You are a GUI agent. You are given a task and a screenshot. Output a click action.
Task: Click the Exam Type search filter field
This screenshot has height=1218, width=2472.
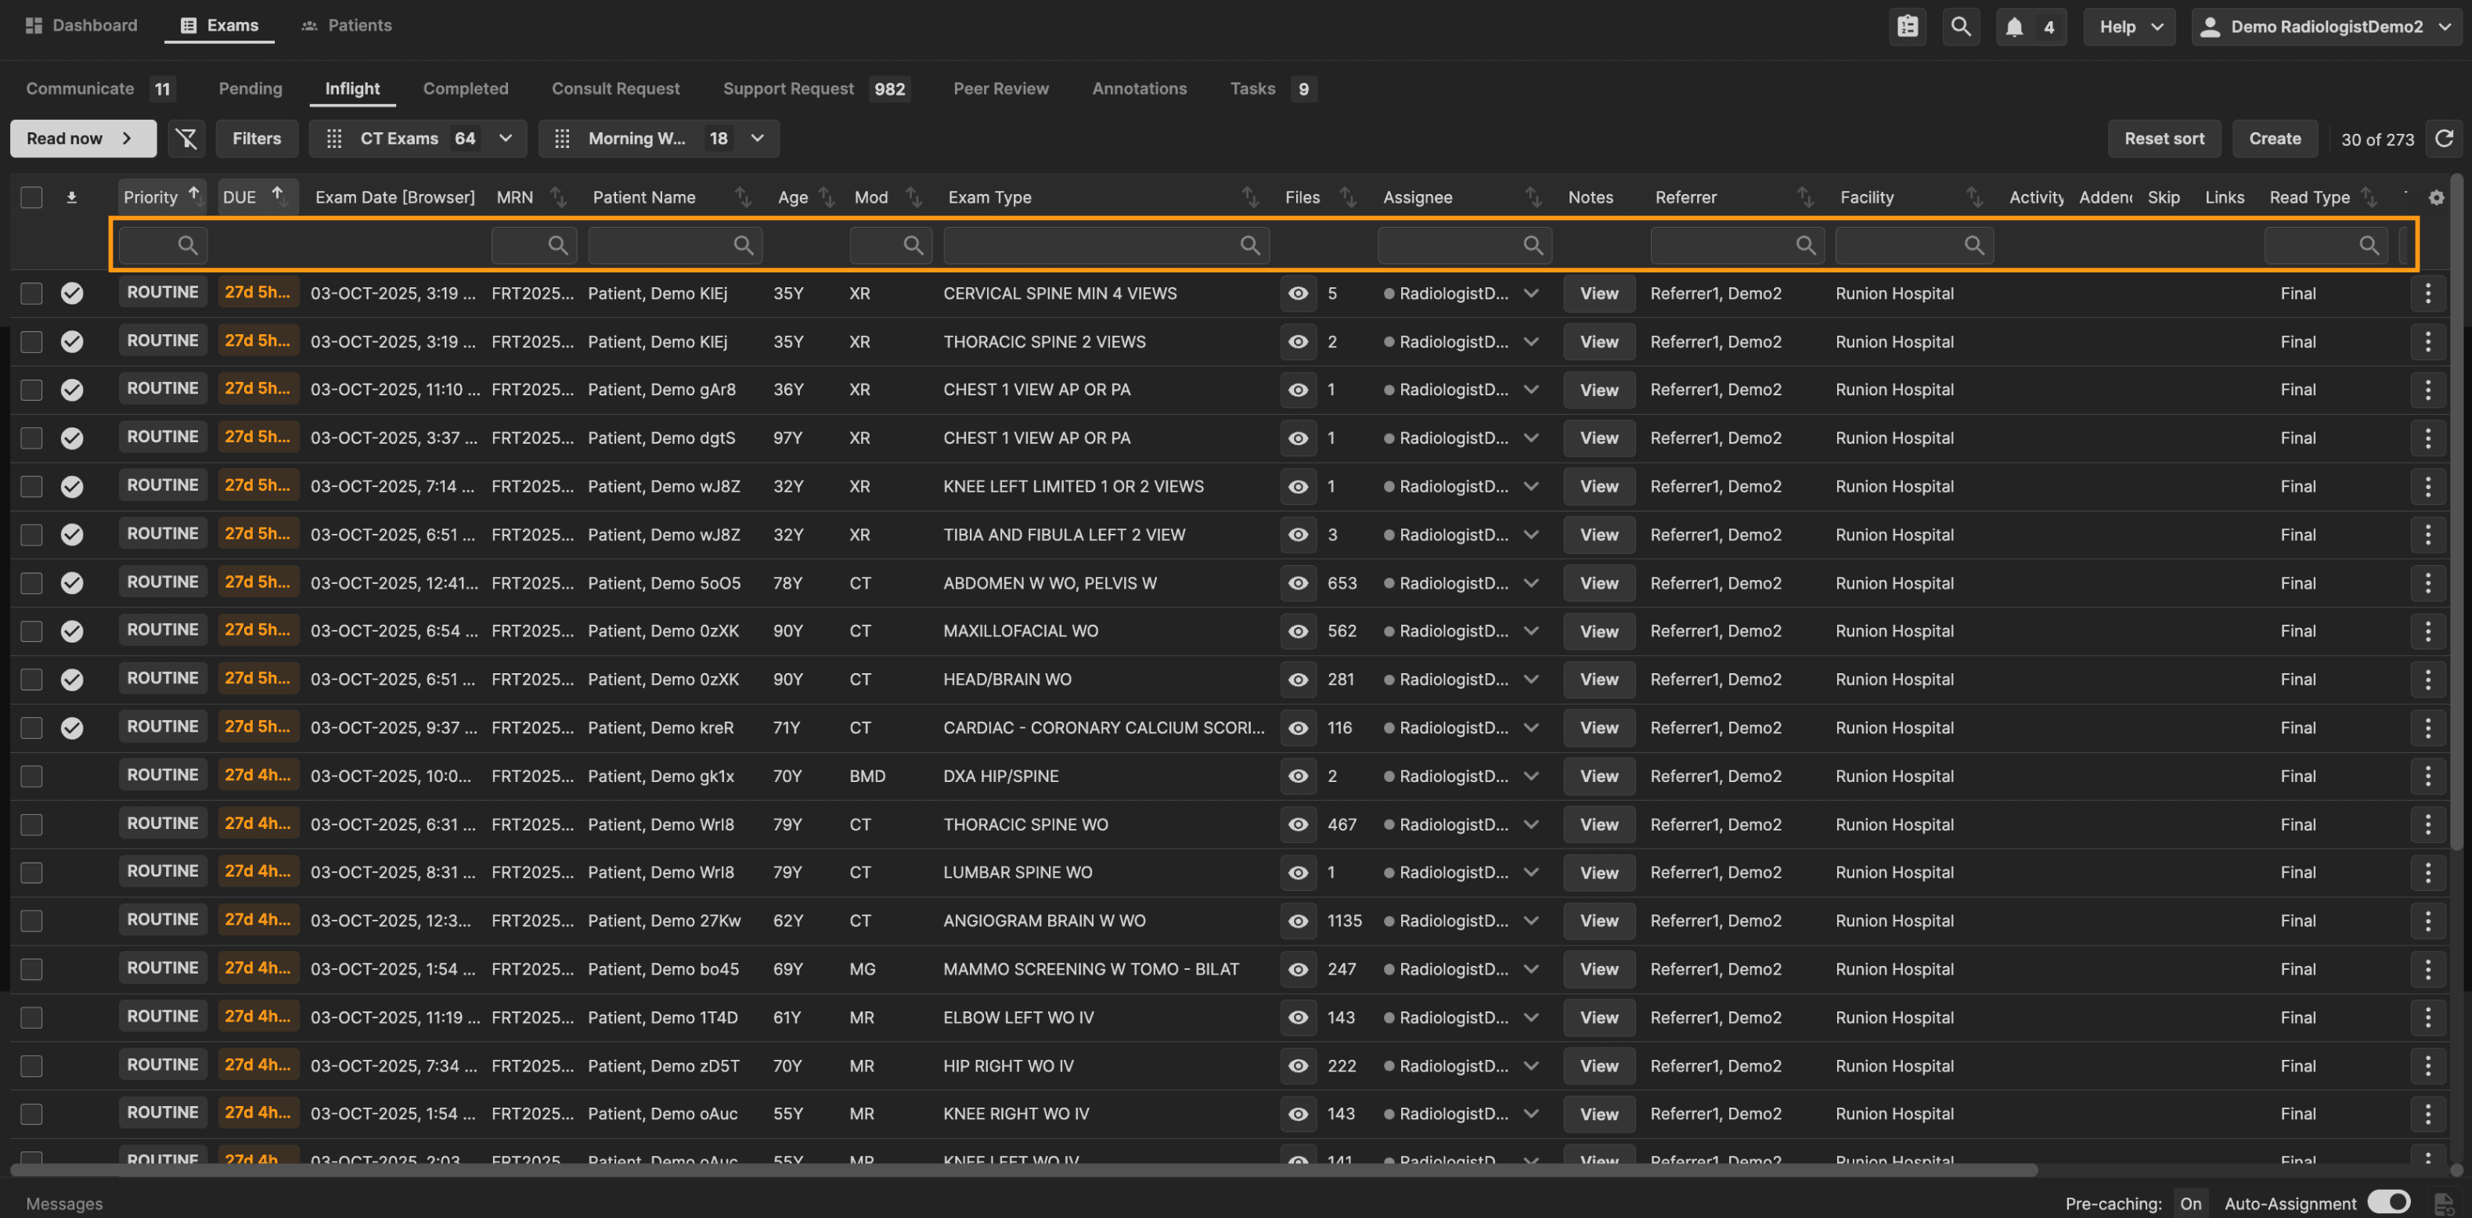(x=1094, y=245)
